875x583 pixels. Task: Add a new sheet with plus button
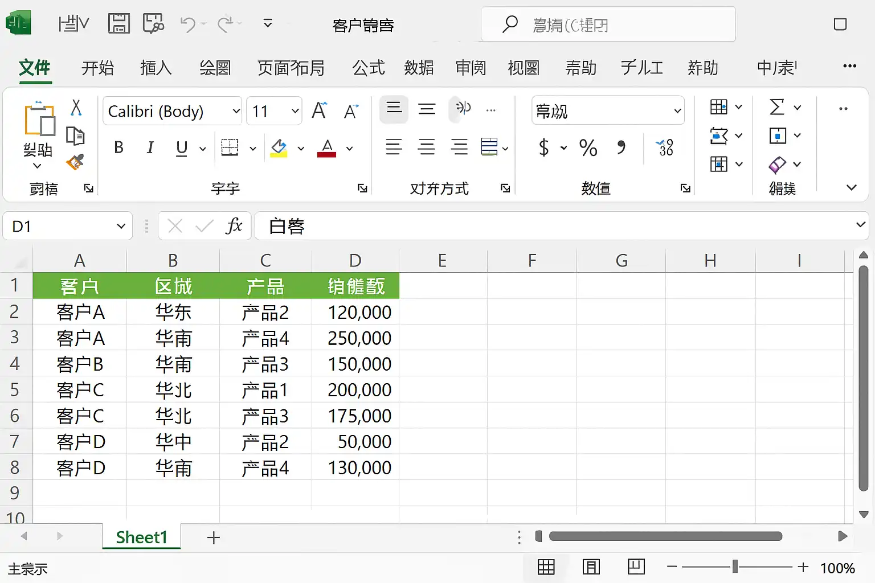[x=214, y=537]
